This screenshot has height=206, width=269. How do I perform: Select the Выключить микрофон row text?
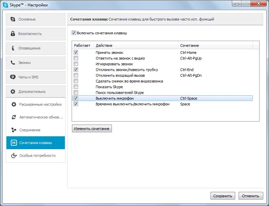(115, 98)
